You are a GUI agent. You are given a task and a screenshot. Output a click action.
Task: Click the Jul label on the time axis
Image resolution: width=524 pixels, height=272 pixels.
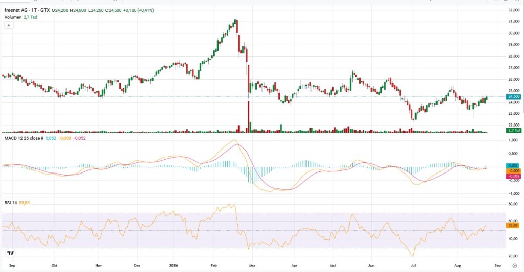(413, 266)
